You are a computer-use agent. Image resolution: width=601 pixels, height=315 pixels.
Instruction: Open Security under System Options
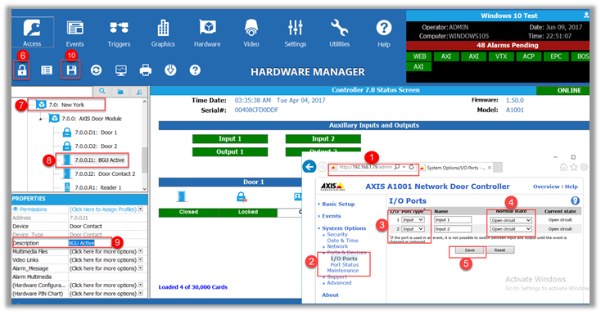point(337,235)
